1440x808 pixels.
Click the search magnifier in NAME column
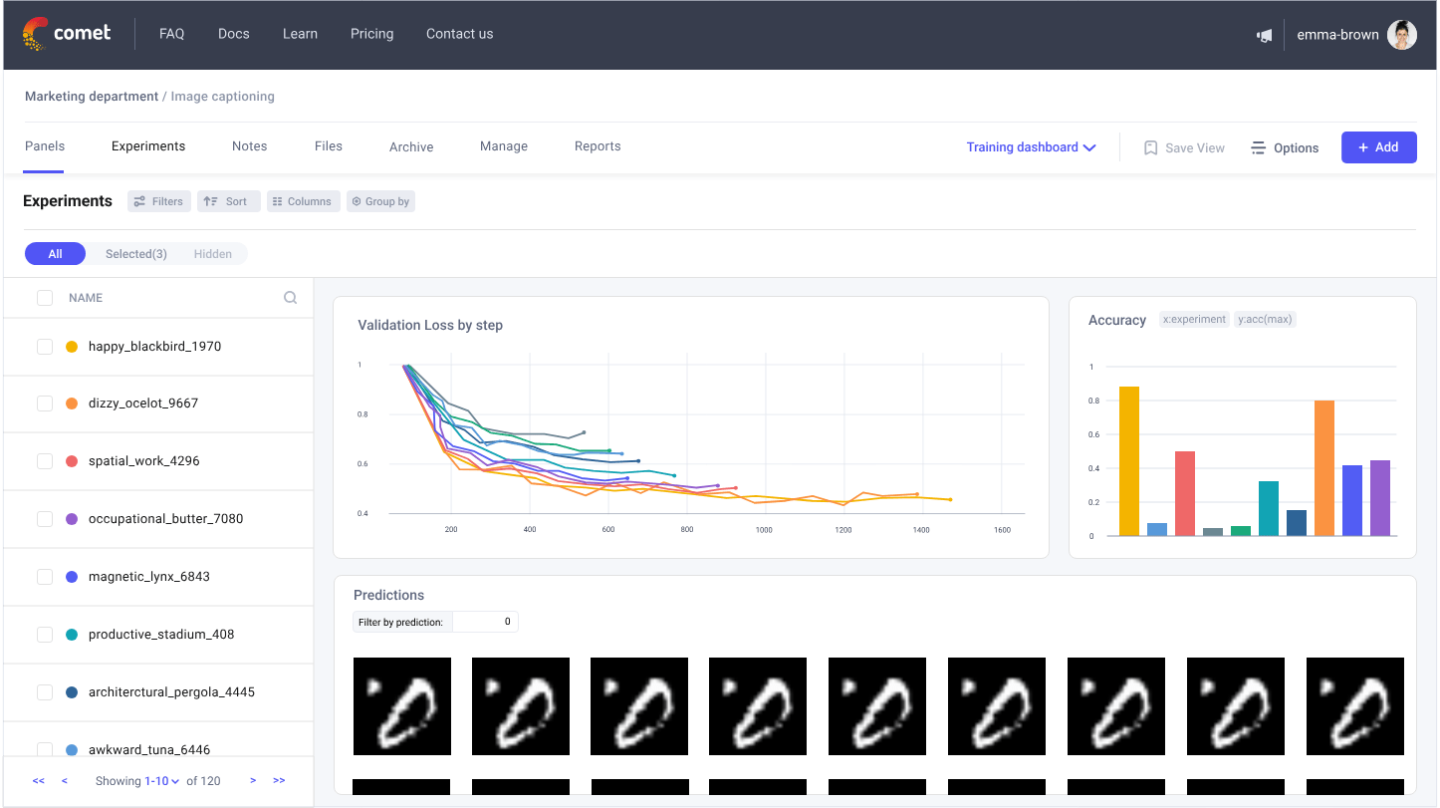tap(290, 297)
